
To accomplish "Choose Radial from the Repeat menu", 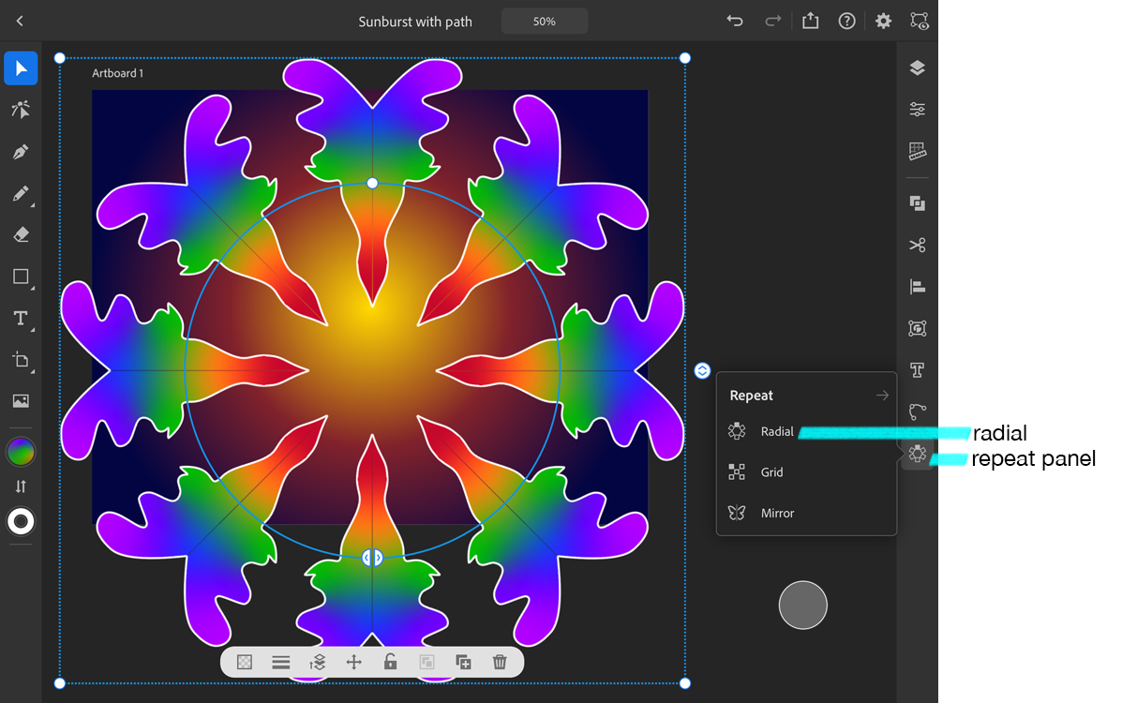I will [776, 431].
